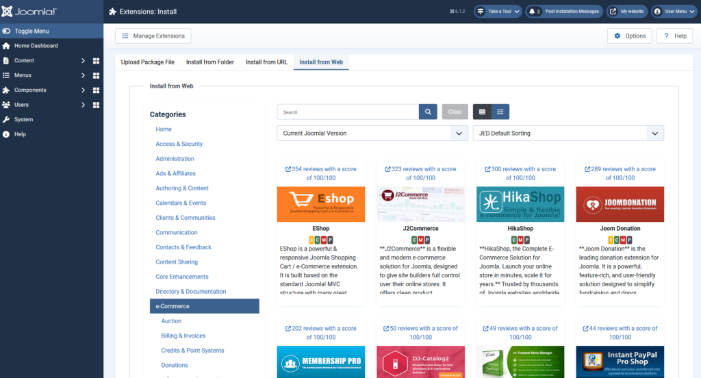Open Components dashboard grid icon
This screenshot has width=701, height=378.
coord(96,90)
